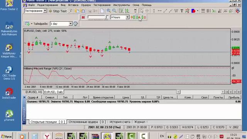Select the ray line tool
This screenshot has width=247, height=139.
[171, 11]
